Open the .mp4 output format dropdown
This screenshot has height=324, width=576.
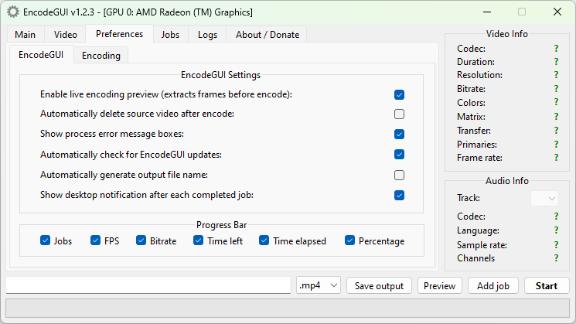point(319,285)
